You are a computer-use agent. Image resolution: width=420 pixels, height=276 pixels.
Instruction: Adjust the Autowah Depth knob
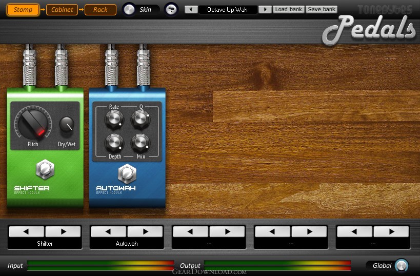click(x=114, y=143)
